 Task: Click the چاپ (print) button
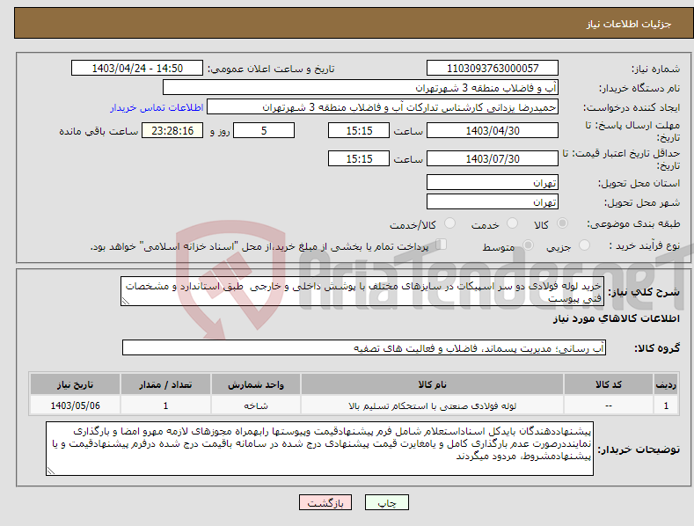[386, 502]
